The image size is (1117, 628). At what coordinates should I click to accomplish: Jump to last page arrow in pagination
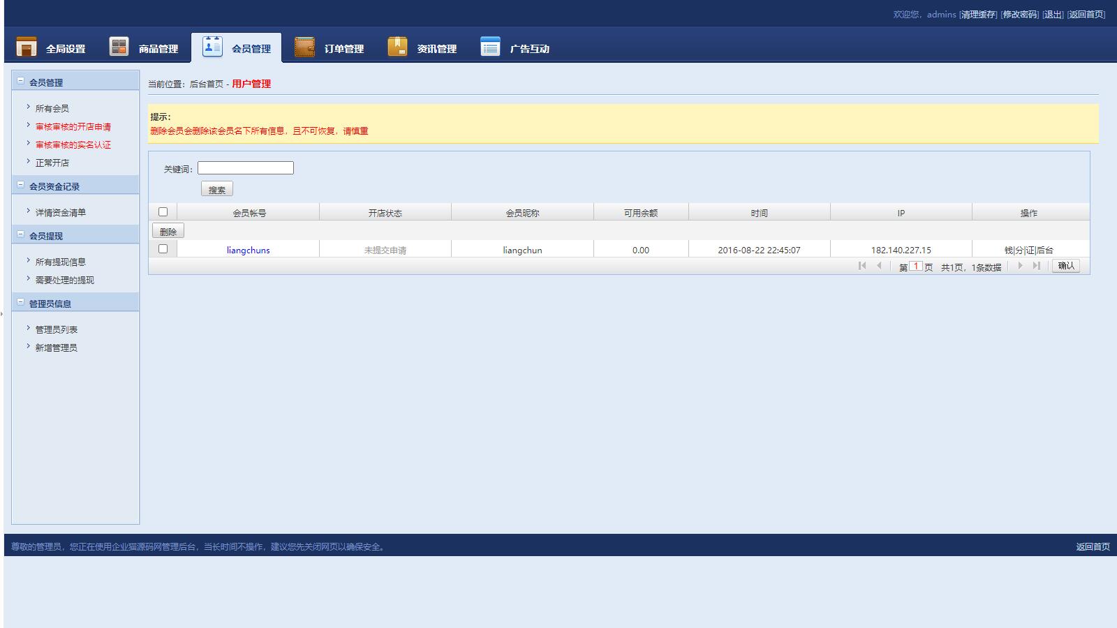pyautogui.click(x=1036, y=266)
